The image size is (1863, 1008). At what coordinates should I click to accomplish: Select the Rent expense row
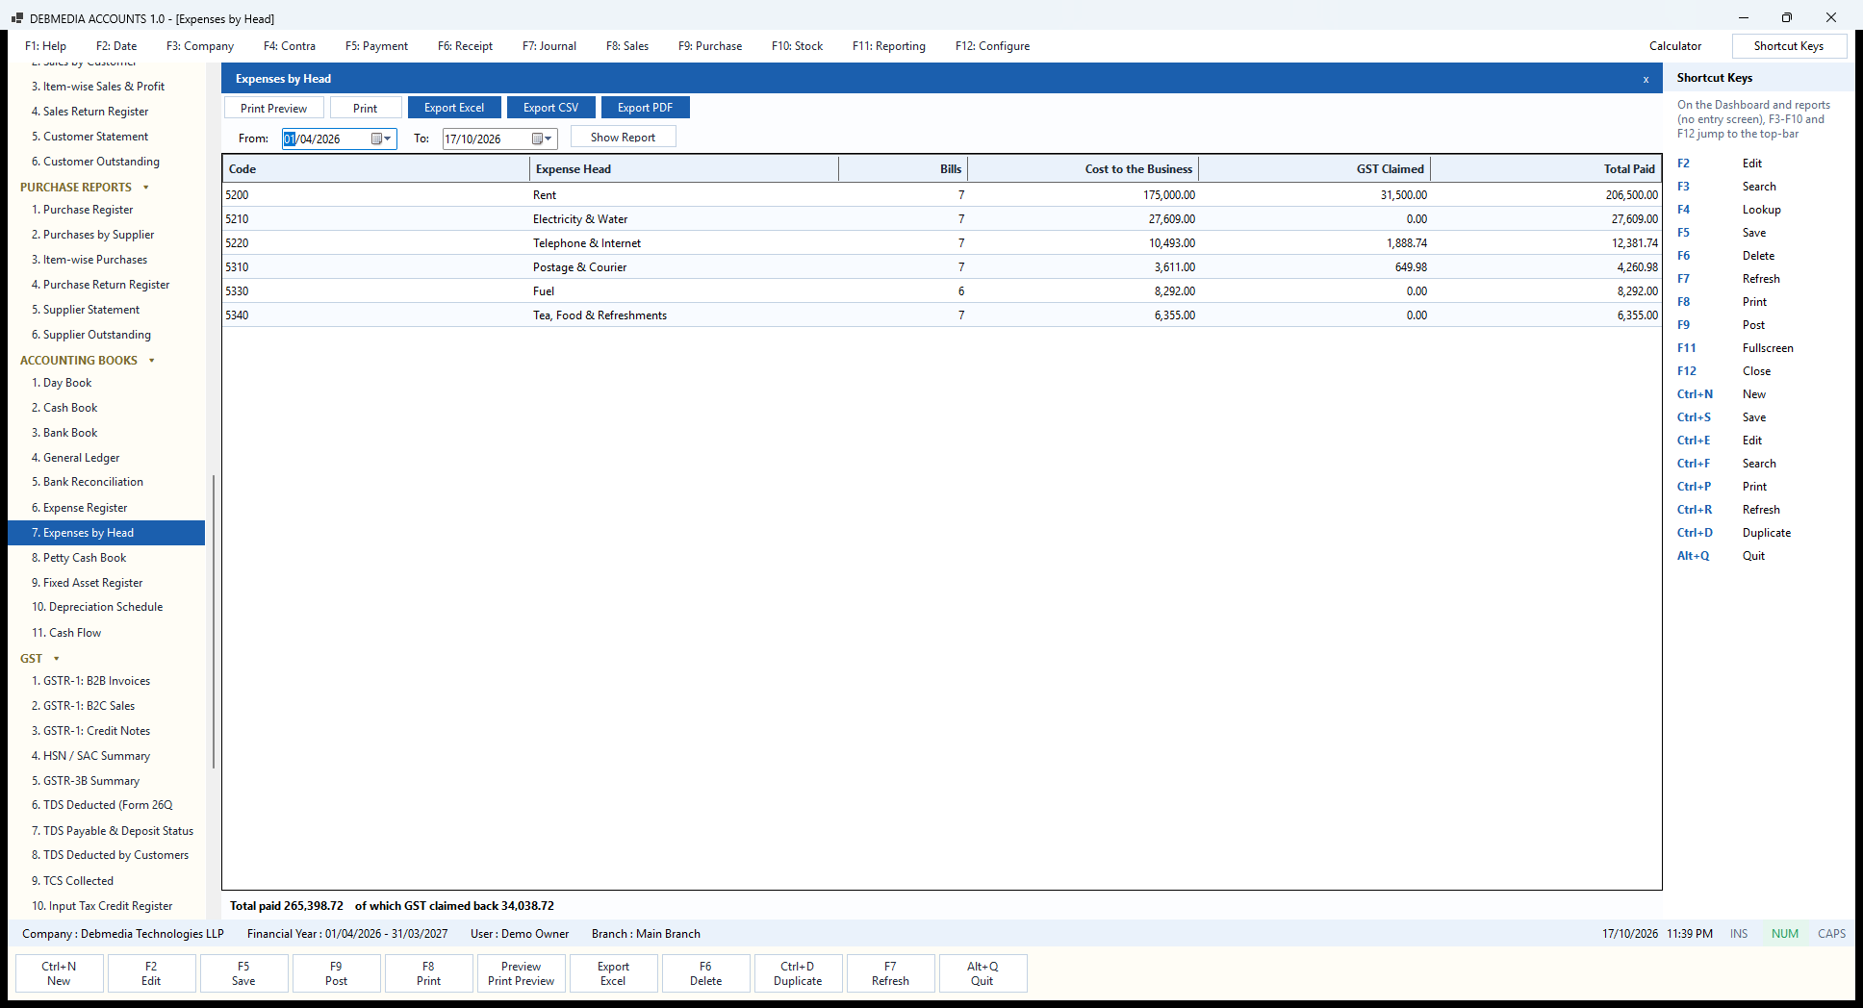pos(942,194)
